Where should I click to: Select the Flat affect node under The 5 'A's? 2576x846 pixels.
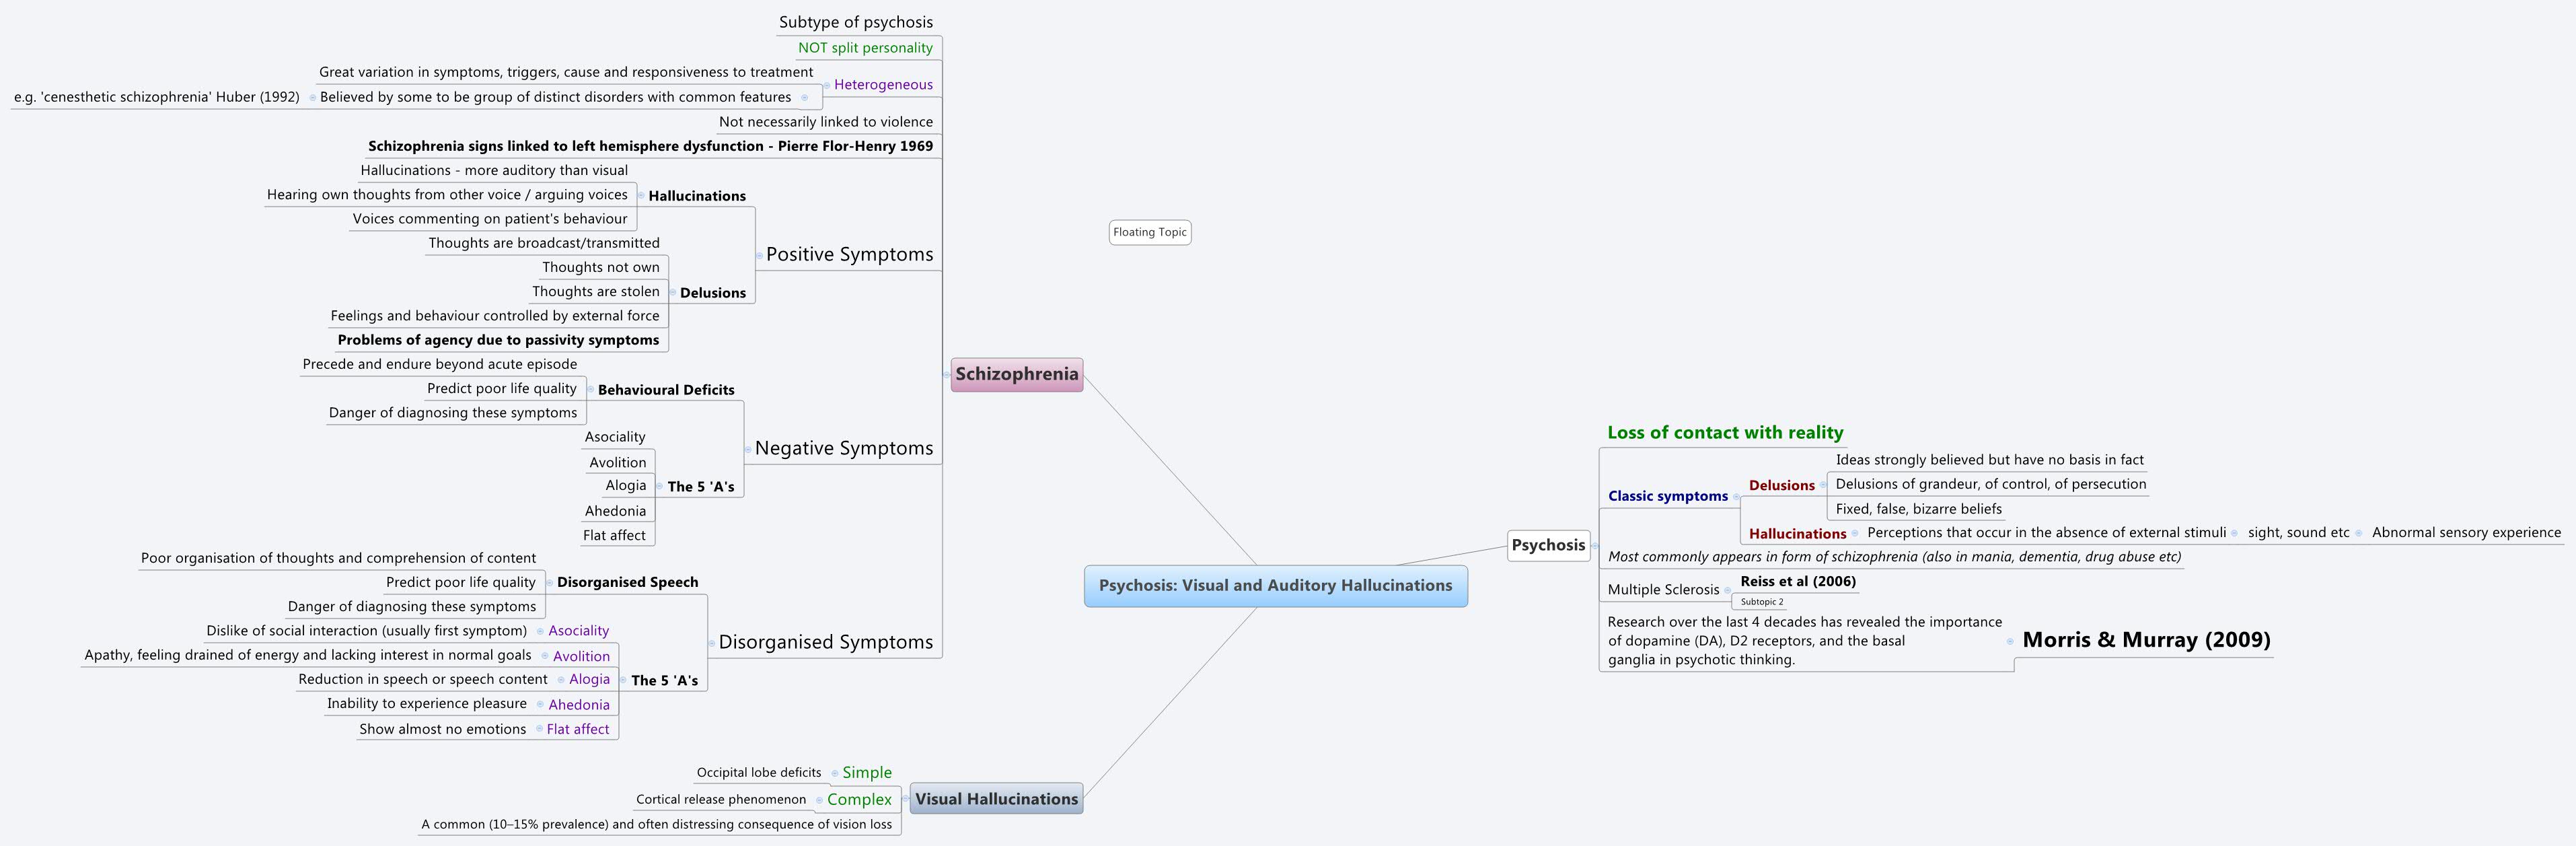coord(617,534)
